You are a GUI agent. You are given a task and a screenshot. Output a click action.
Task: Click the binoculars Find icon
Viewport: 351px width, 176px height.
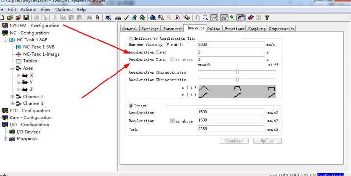[x=89, y=18]
